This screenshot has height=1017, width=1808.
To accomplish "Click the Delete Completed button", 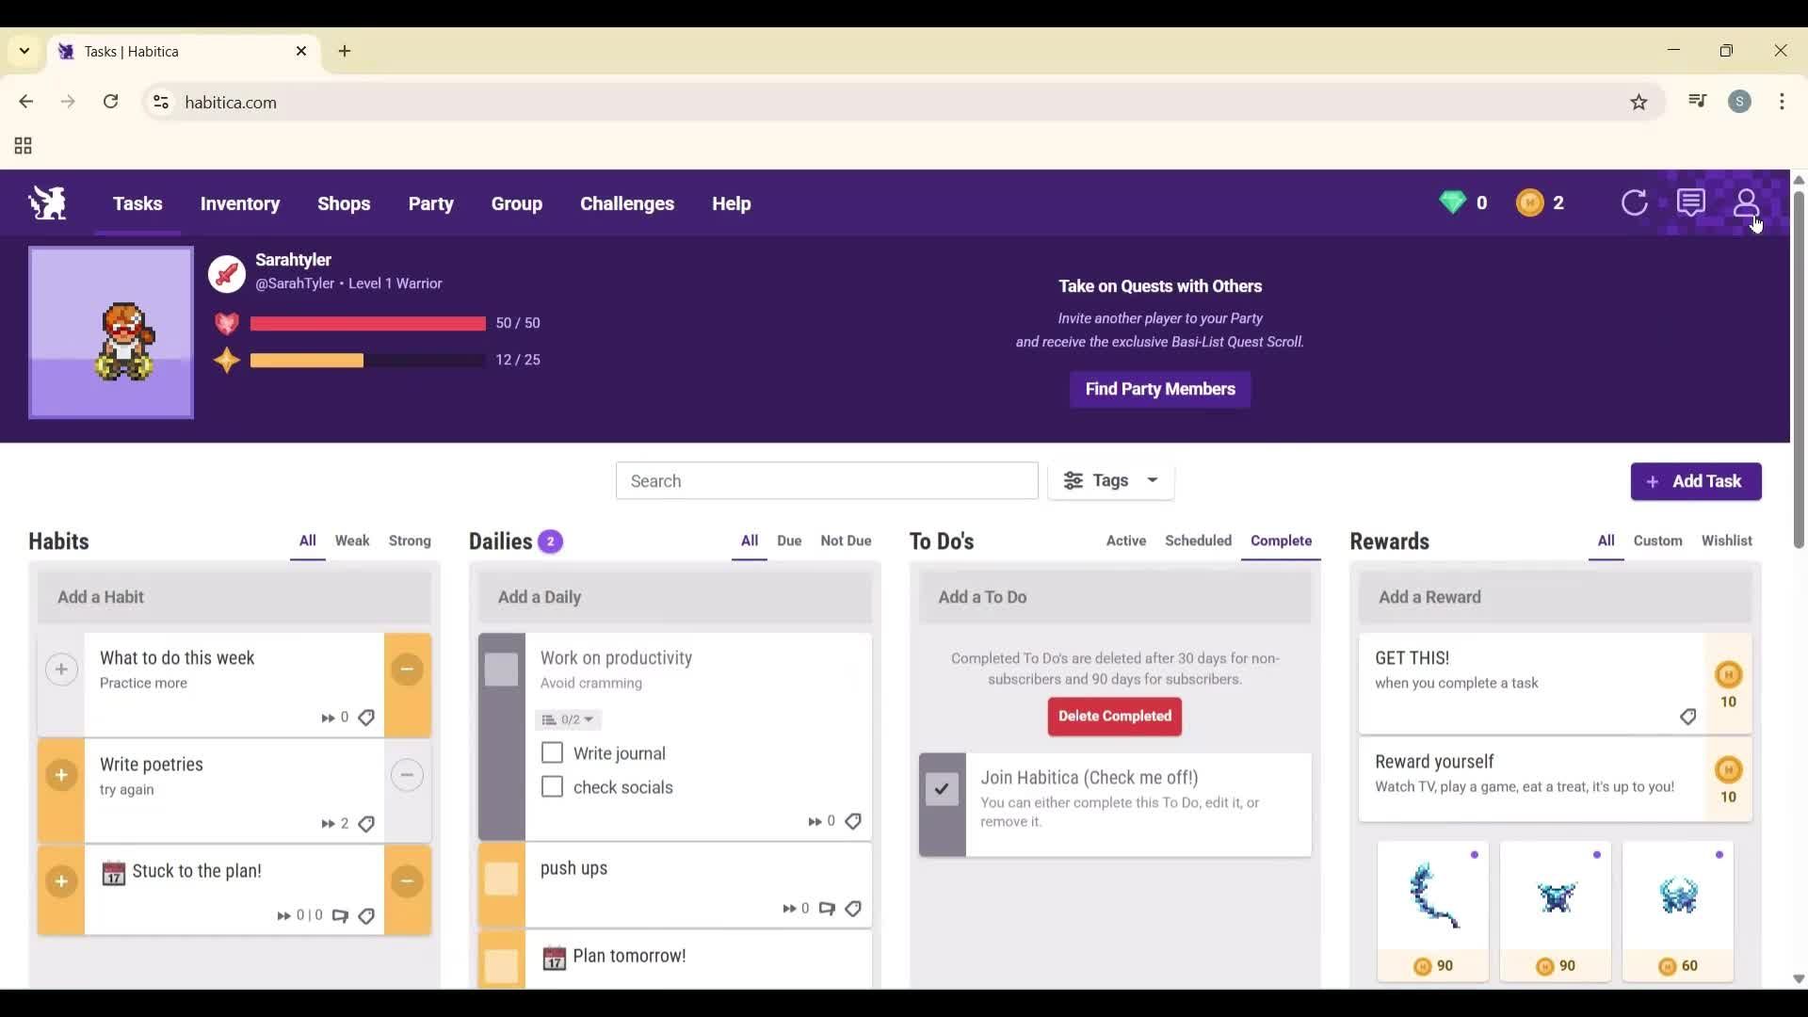I will [1114, 717].
